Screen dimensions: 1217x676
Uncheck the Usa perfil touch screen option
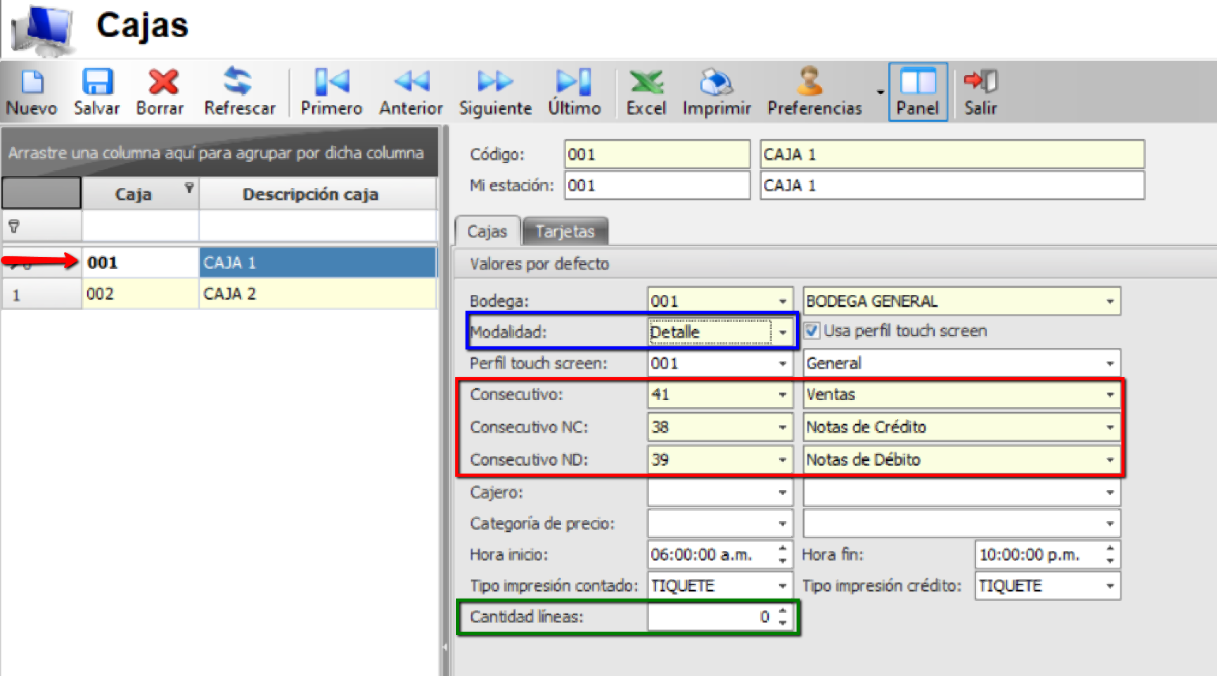coord(812,330)
